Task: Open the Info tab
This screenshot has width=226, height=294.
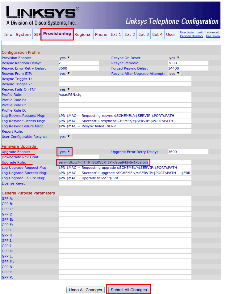Action: coord(8,35)
